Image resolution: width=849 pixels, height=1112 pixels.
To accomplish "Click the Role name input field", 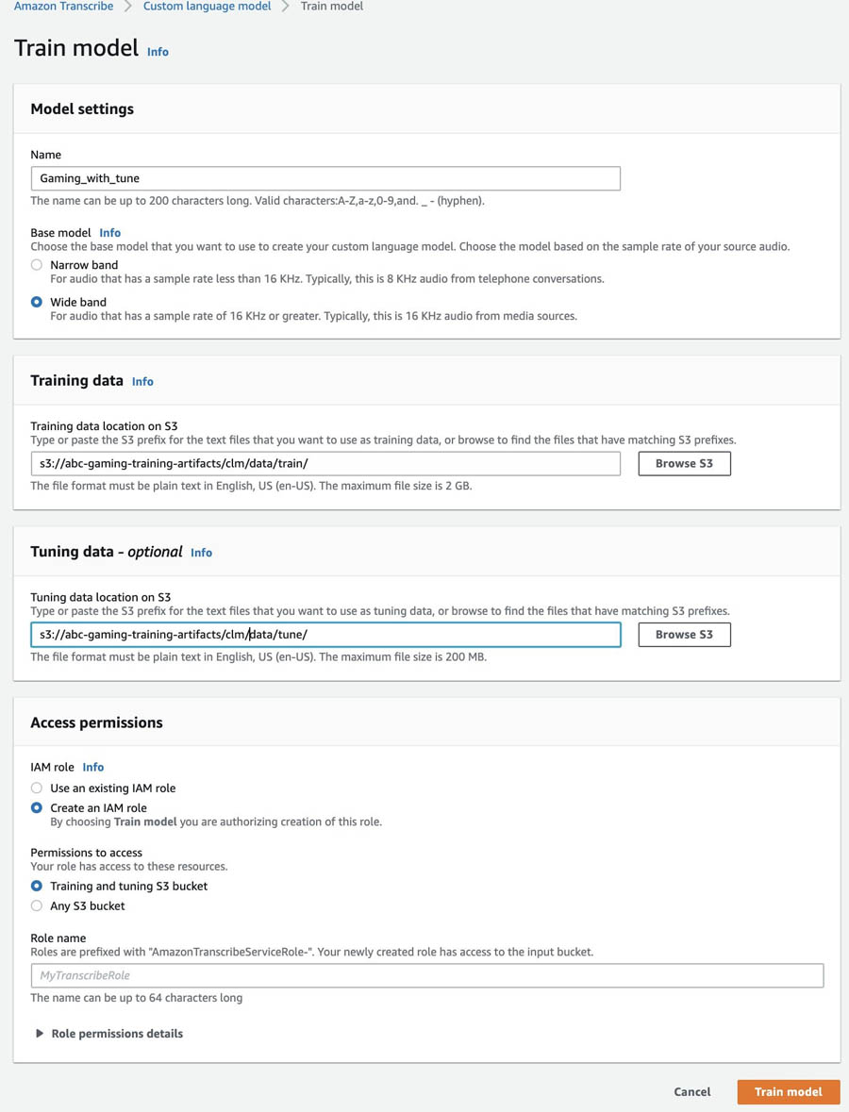I will 426,975.
